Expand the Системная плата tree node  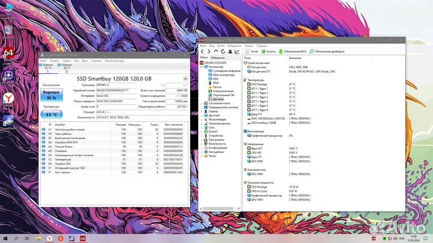[x=201, y=103]
